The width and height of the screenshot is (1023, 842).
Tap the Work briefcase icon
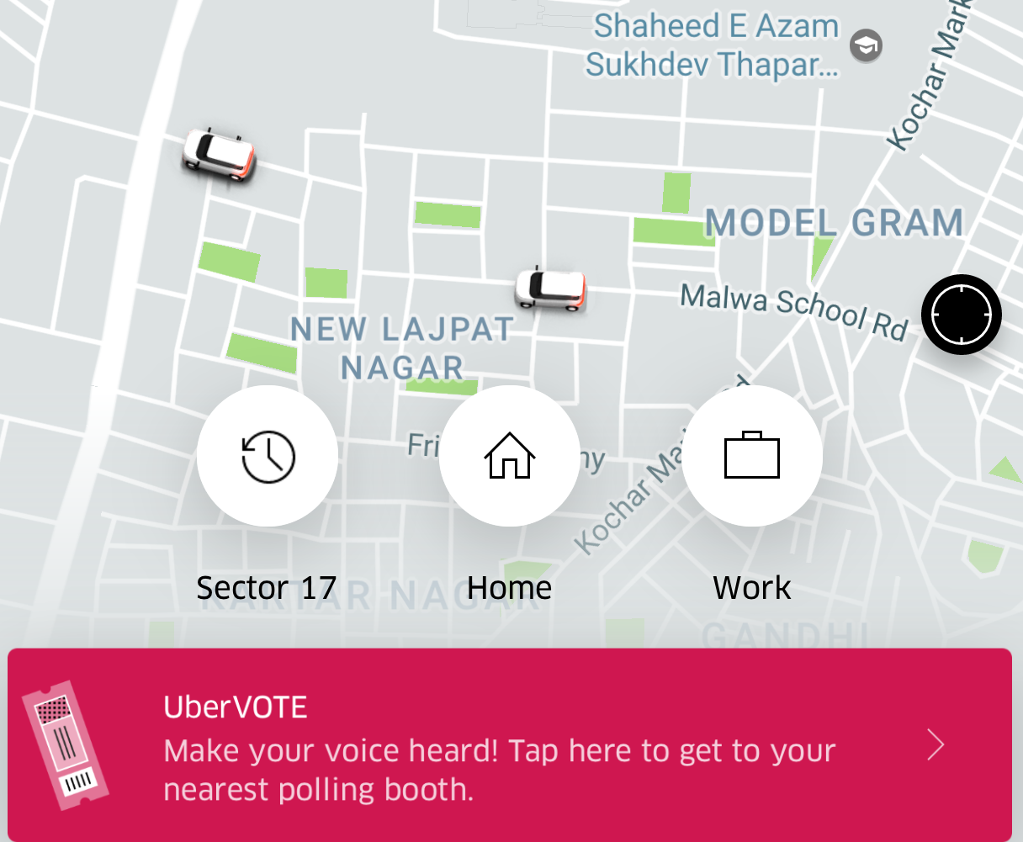pos(752,456)
